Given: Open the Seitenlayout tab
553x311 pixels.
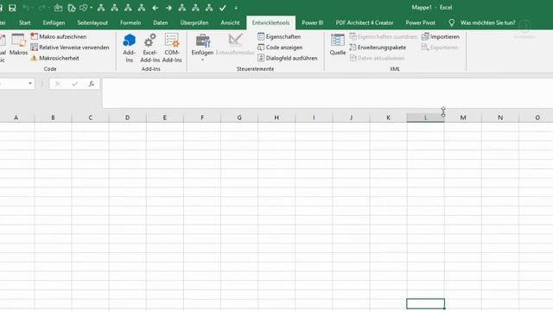Looking at the screenshot, I should (x=92, y=22).
